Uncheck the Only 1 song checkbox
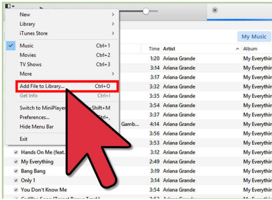This screenshot has width=272, height=200. 16,180
